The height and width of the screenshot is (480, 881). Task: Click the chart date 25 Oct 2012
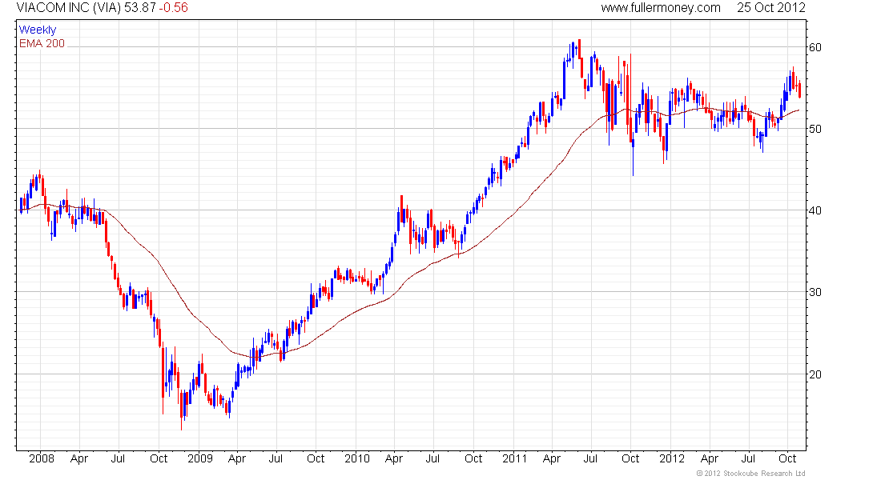point(770,8)
